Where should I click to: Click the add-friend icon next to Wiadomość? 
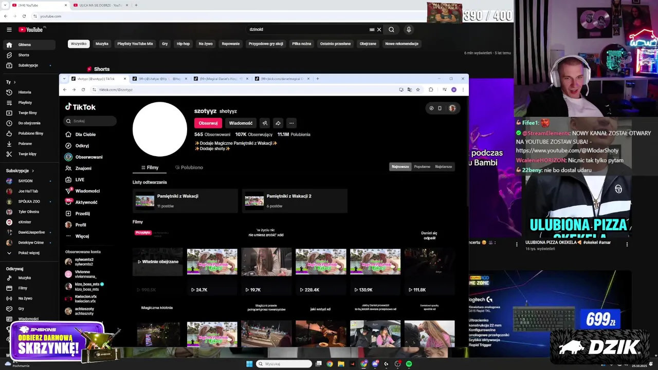click(265, 123)
